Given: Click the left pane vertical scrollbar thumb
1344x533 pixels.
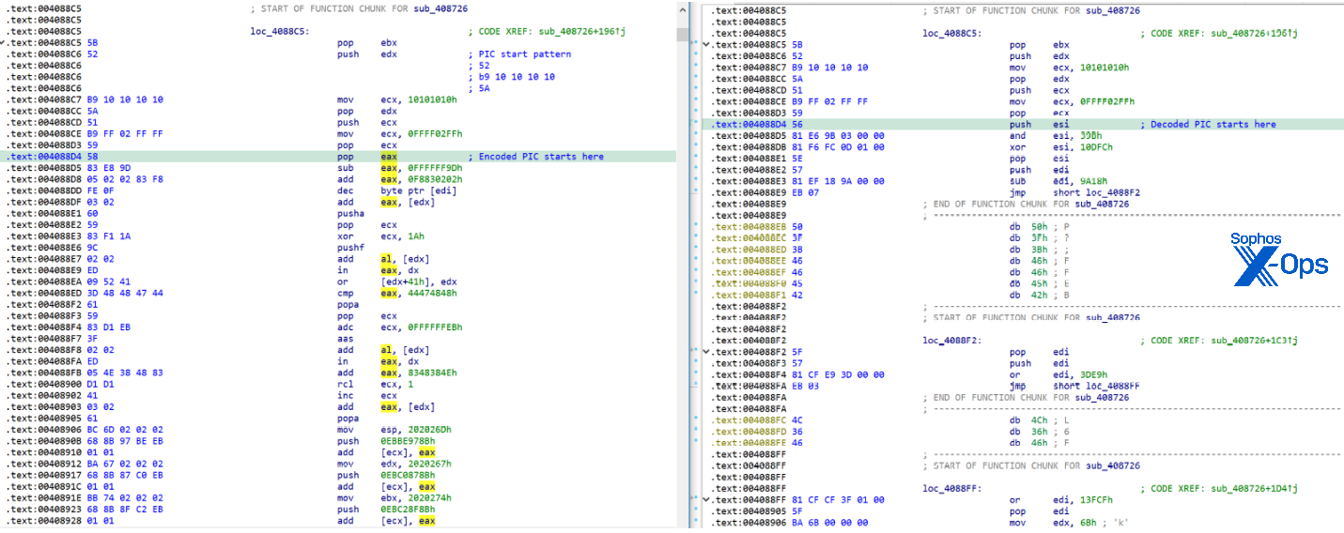Looking at the screenshot, I should [x=683, y=35].
